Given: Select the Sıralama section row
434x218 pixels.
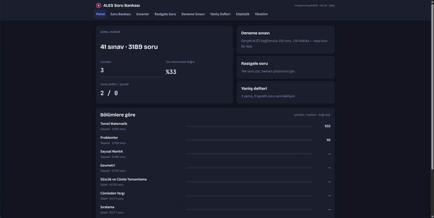Looking at the screenshot, I should tap(215, 210).
